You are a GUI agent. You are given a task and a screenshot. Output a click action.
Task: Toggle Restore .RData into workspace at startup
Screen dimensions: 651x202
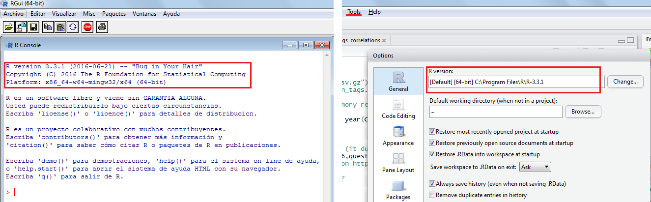432,154
